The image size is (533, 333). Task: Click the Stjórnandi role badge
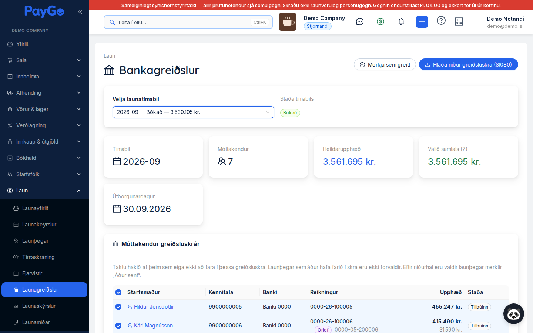click(x=318, y=26)
